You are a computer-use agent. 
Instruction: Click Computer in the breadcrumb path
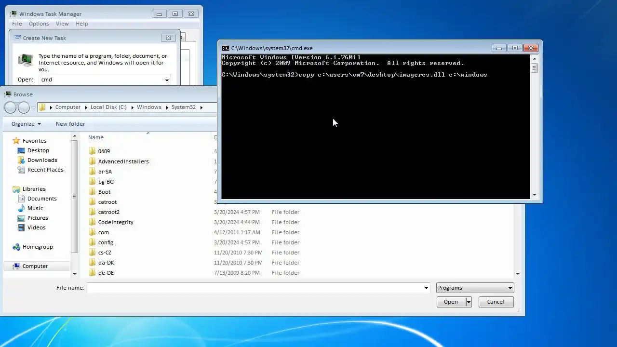67,107
